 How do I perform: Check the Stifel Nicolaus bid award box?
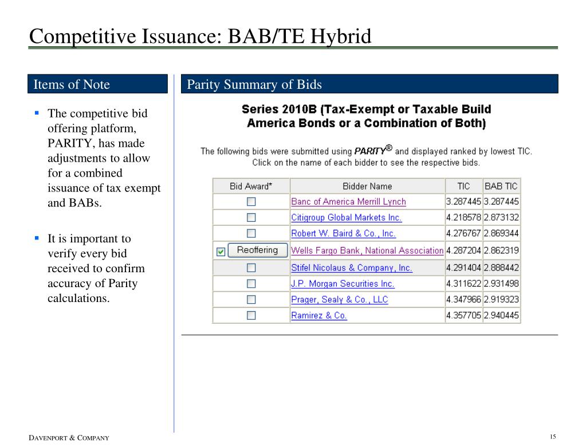click(x=251, y=268)
